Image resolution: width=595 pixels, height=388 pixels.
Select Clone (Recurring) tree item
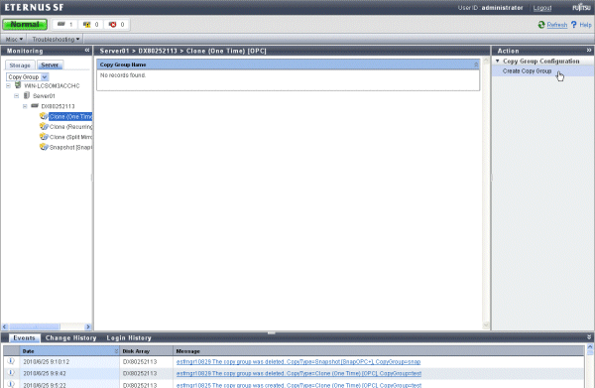coord(70,127)
